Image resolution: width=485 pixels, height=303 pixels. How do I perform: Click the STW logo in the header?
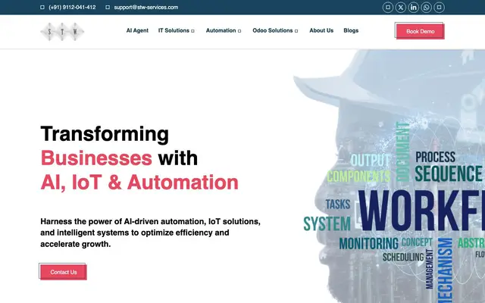(62, 32)
